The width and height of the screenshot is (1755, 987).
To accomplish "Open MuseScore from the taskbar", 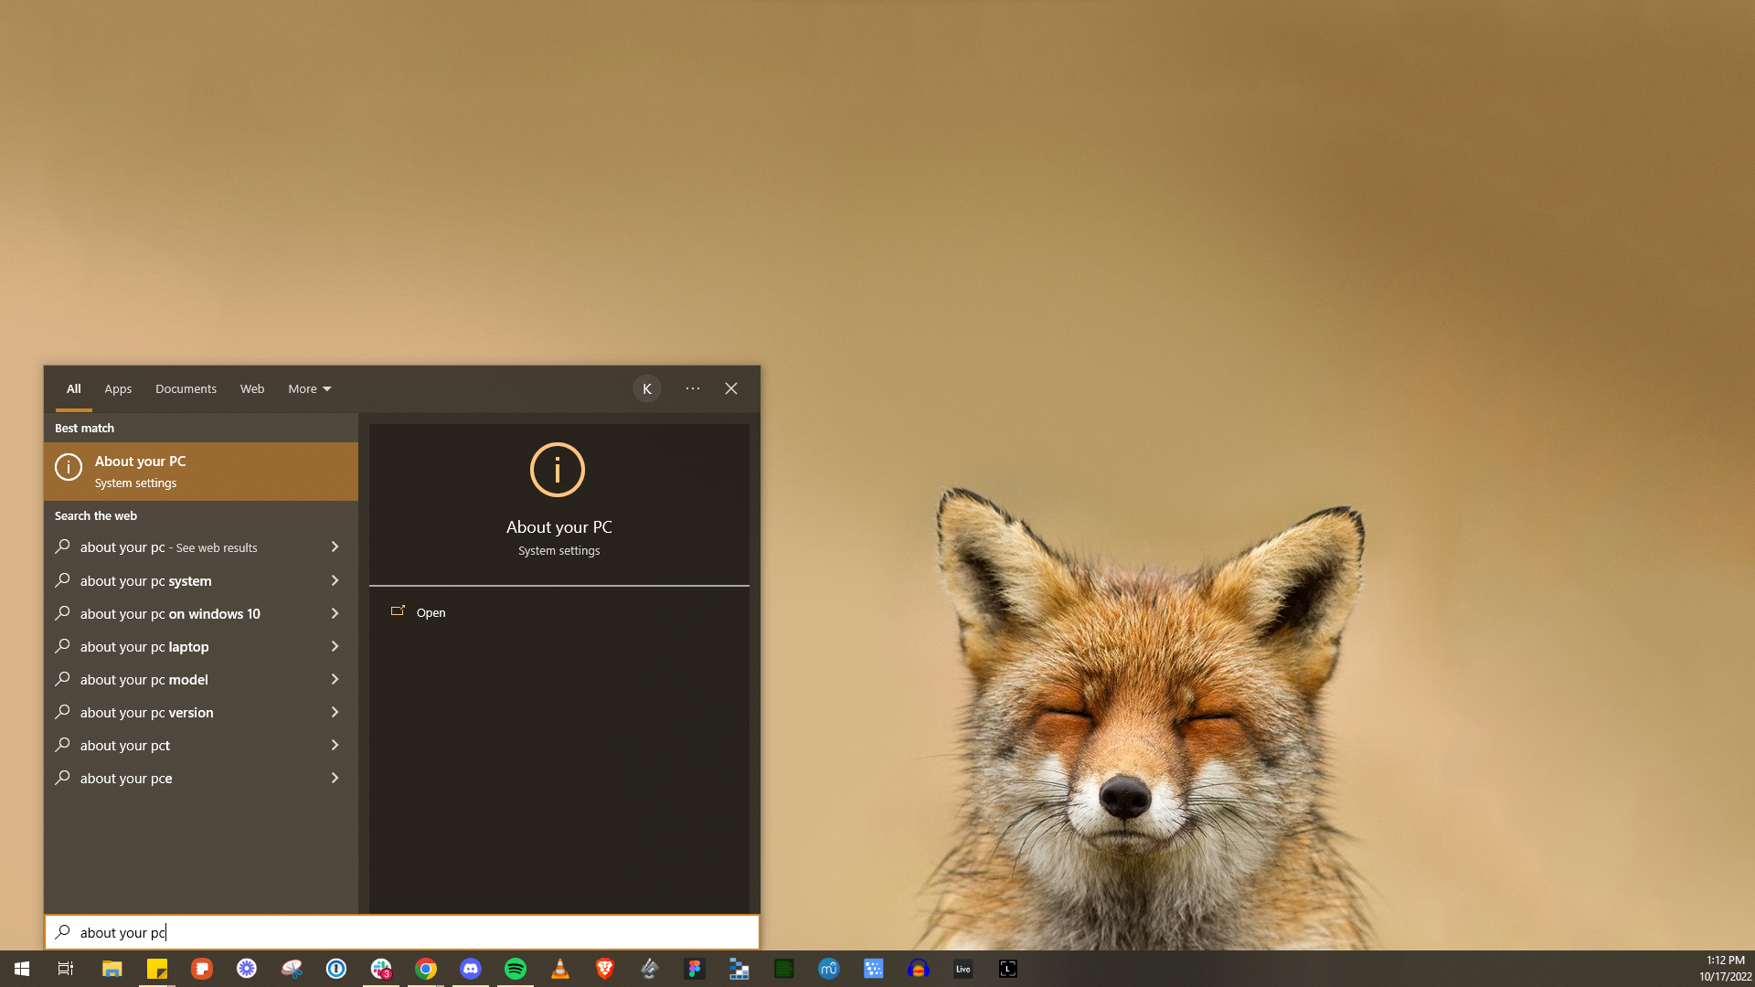I will pos(829,969).
